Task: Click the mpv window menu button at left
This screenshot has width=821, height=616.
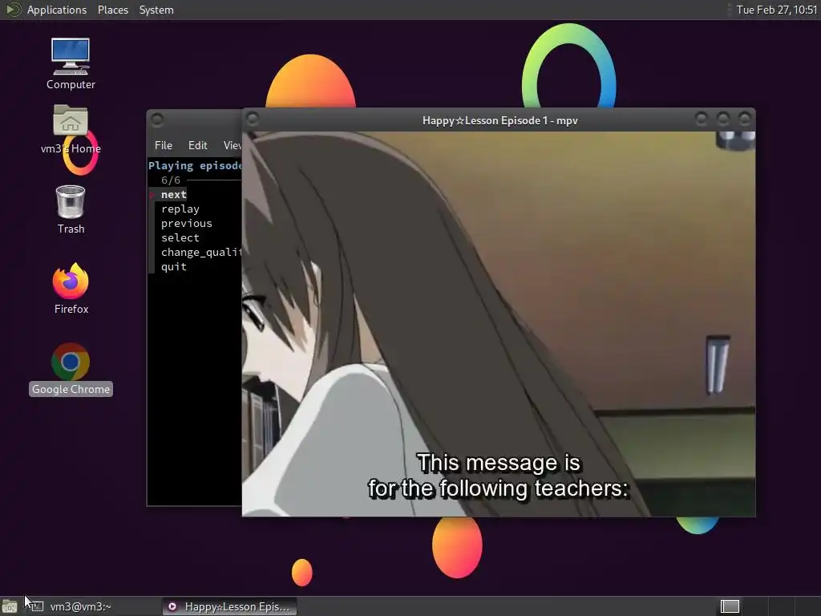Action: [x=253, y=120]
